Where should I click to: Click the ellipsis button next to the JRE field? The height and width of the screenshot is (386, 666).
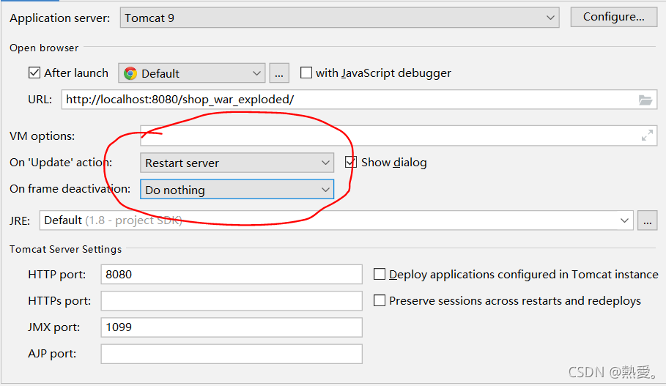click(x=647, y=220)
